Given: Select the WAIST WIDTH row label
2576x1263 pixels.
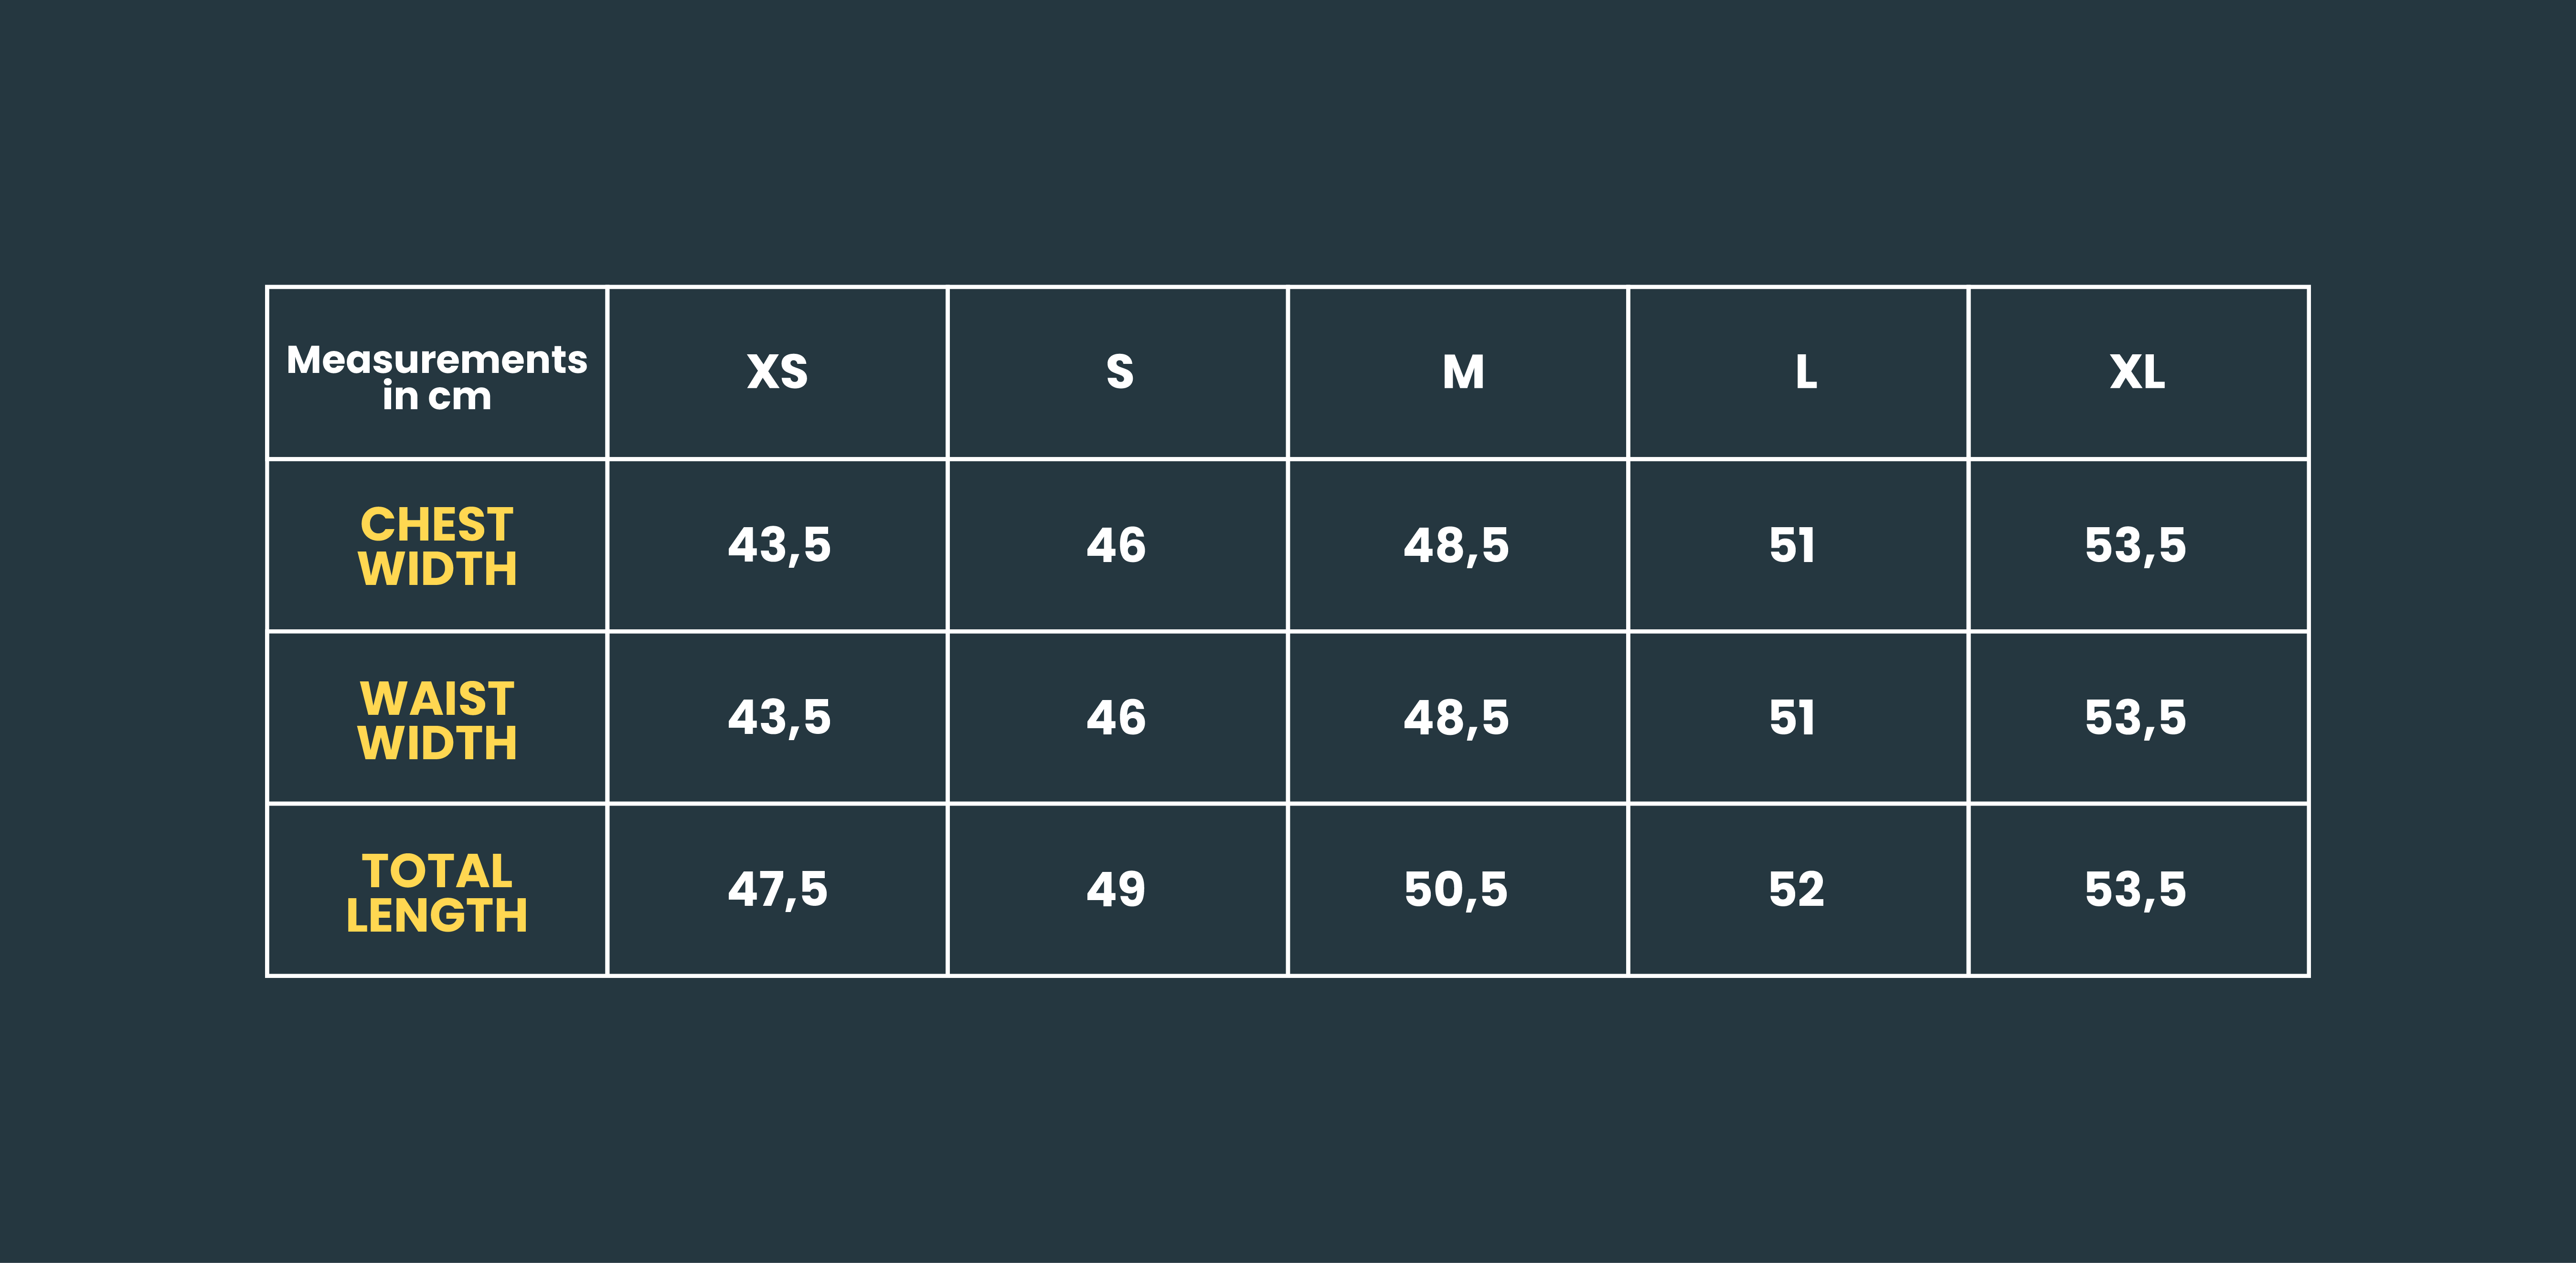Looking at the screenshot, I should [x=437, y=719].
